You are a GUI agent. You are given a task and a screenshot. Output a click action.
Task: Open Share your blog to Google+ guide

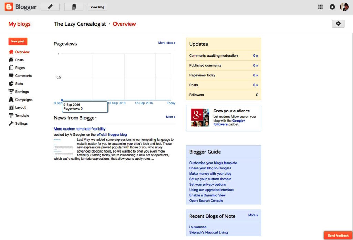click(210, 168)
